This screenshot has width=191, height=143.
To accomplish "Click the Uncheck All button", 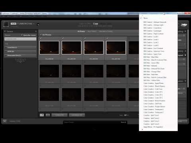I will 77,115.
